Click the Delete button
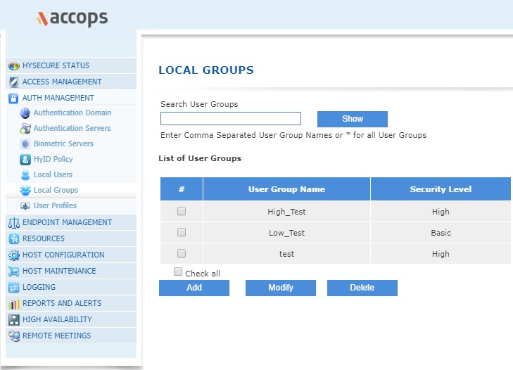Image resolution: width=513 pixels, height=370 pixels. click(x=362, y=288)
